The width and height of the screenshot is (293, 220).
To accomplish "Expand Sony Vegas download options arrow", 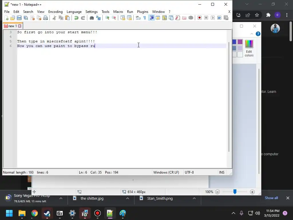I will (61, 198).
